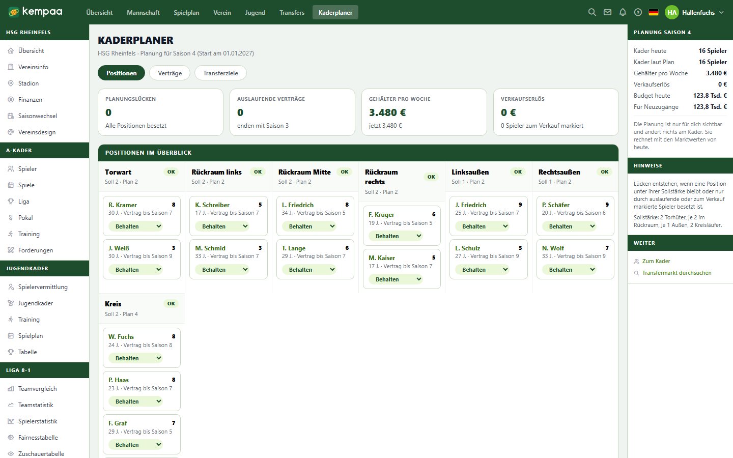Viewport: 733px width, 458px height.
Task: Open the help question mark icon
Action: [x=638, y=12]
